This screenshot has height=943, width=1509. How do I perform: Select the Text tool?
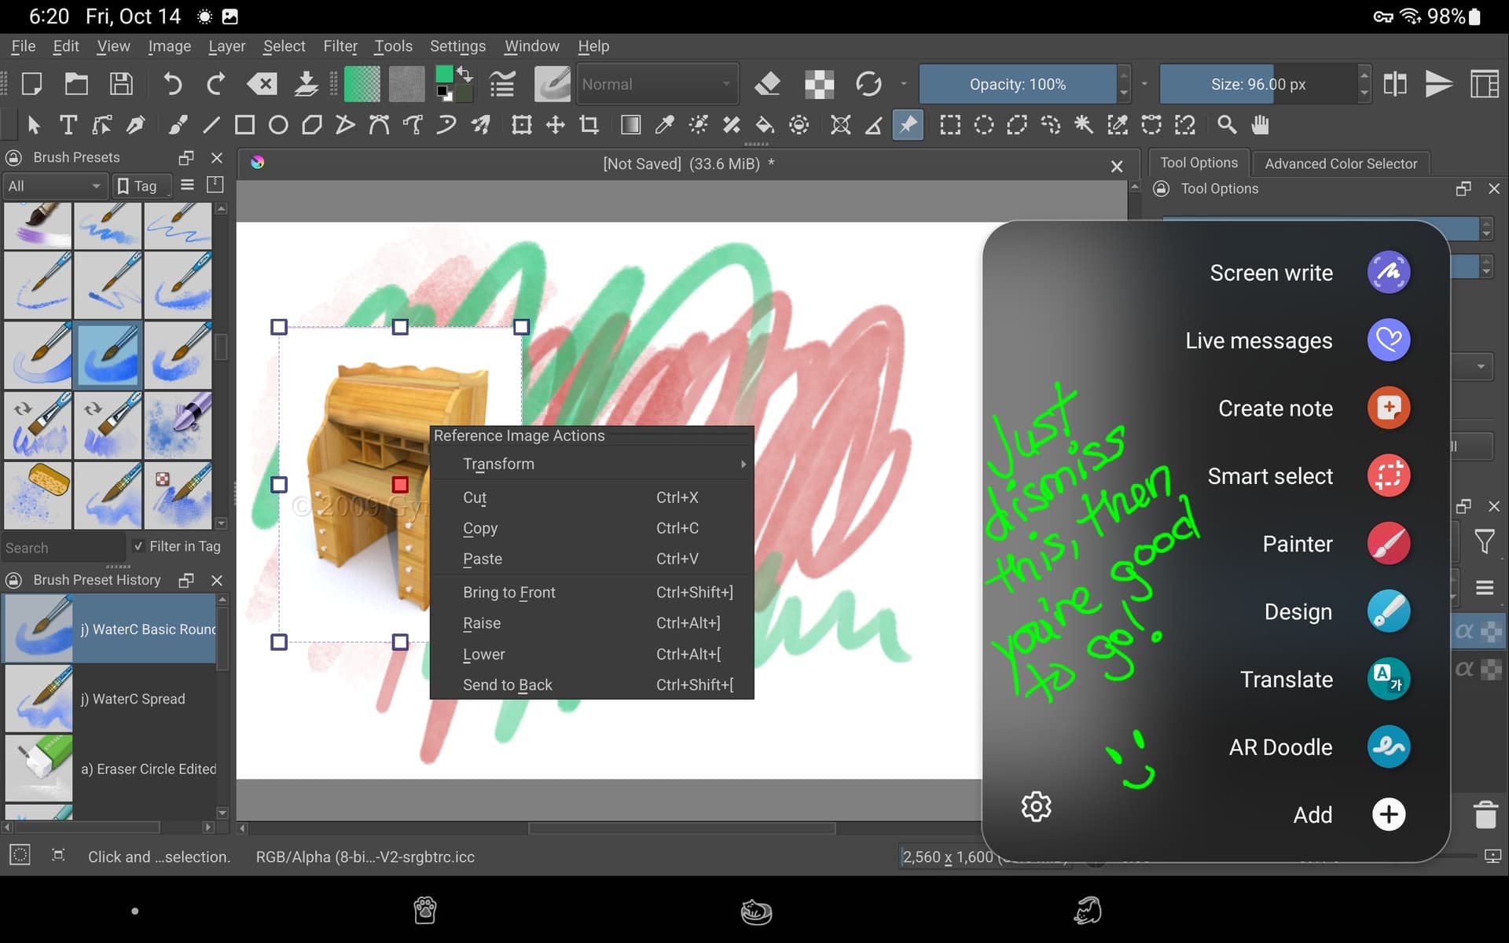pos(68,125)
